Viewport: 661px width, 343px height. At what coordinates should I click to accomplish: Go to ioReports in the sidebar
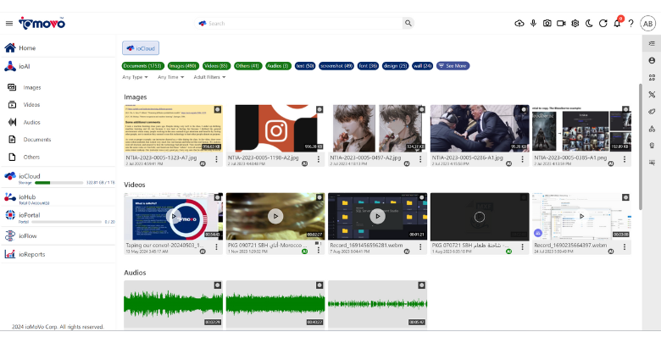coord(31,254)
